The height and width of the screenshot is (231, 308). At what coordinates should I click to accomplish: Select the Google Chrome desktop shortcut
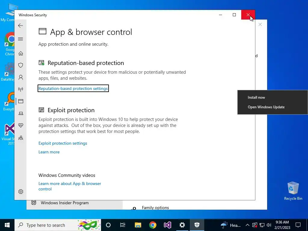pos(9,44)
